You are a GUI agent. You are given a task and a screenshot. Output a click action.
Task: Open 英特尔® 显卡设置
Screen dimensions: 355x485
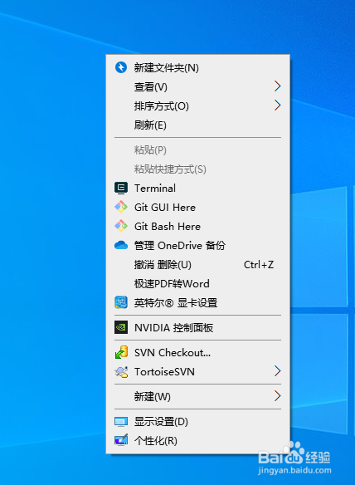[x=197, y=303]
